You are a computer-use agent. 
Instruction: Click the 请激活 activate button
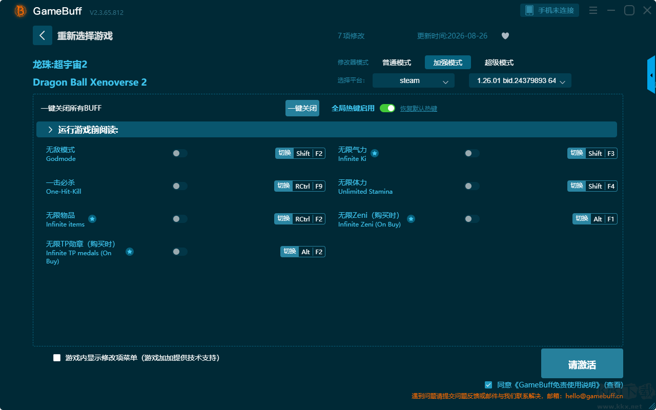click(582, 363)
